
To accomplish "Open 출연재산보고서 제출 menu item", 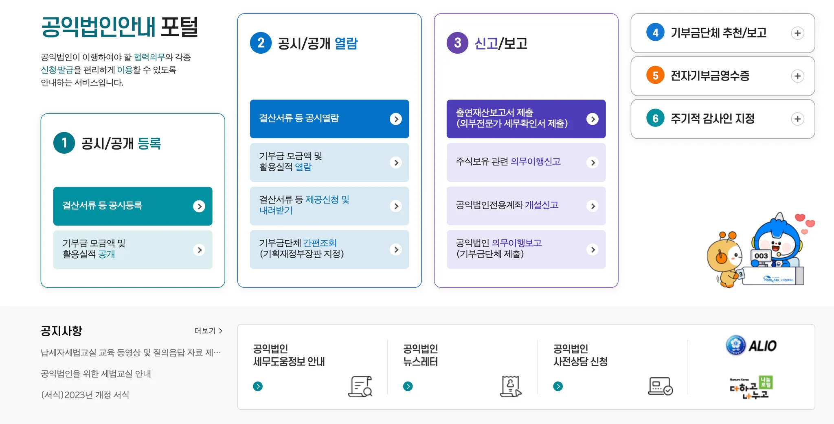I will [x=526, y=119].
